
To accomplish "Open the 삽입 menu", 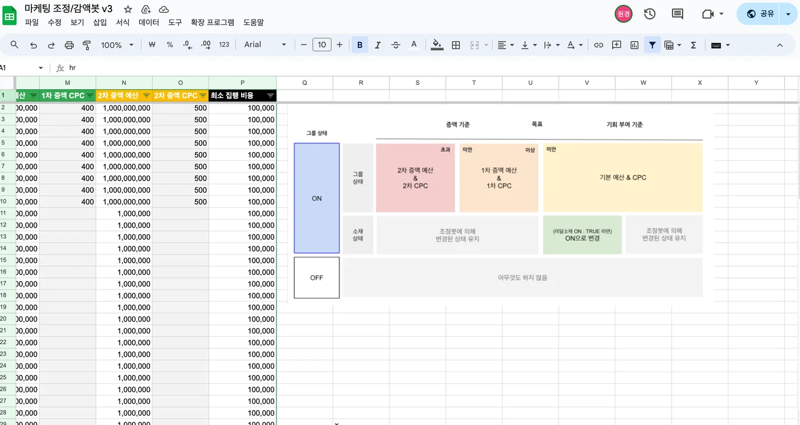I will (100, 22).
